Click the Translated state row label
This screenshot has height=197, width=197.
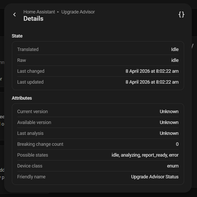click(x=28, y=49)
